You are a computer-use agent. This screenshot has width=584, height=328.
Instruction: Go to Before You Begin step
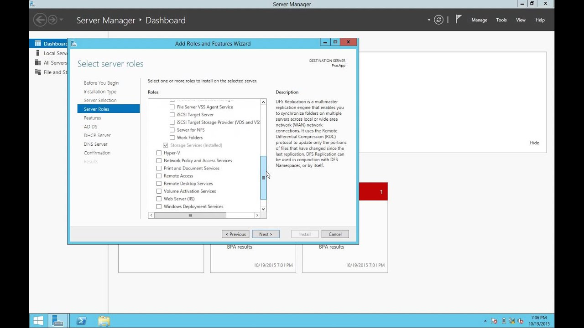pos(101,83)
